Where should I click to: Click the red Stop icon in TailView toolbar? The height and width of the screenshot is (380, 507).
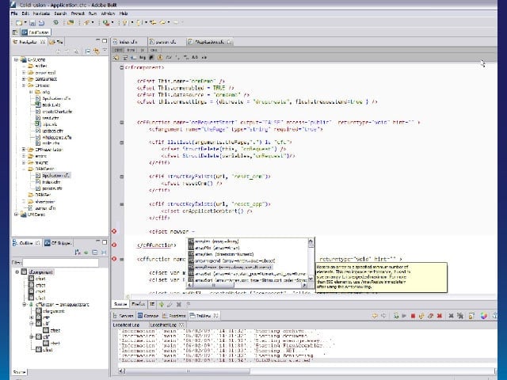tap(413, 316)
